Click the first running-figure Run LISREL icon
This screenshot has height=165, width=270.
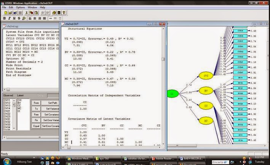[x=43, y=13]
